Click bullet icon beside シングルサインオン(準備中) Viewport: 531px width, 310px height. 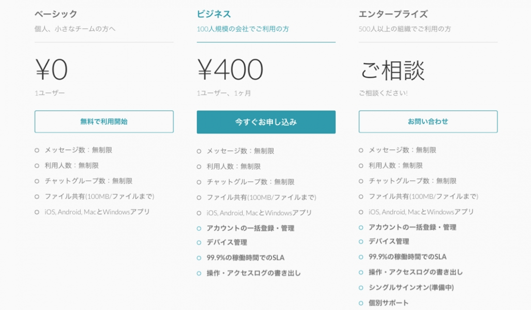[361, 288]
